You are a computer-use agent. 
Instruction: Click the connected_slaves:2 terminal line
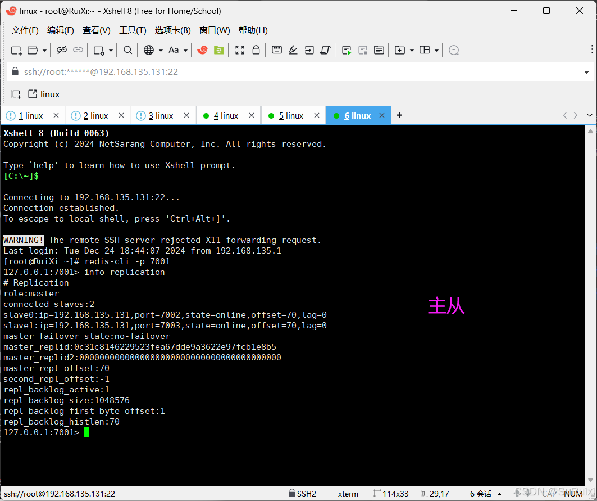coord(49,304)
